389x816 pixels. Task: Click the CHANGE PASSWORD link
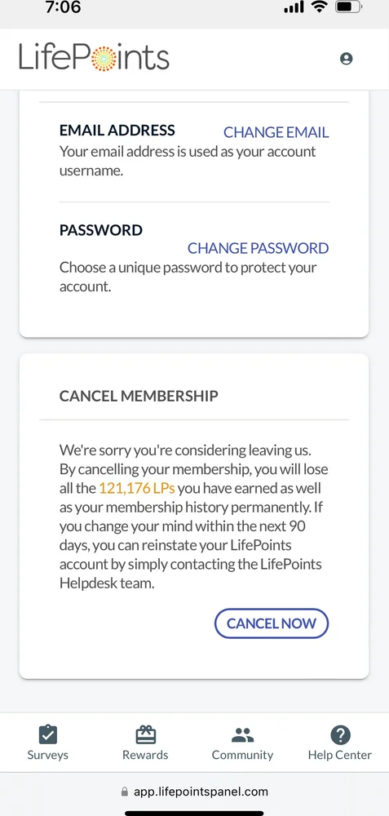pyautogui.click(x=258, y=248)
